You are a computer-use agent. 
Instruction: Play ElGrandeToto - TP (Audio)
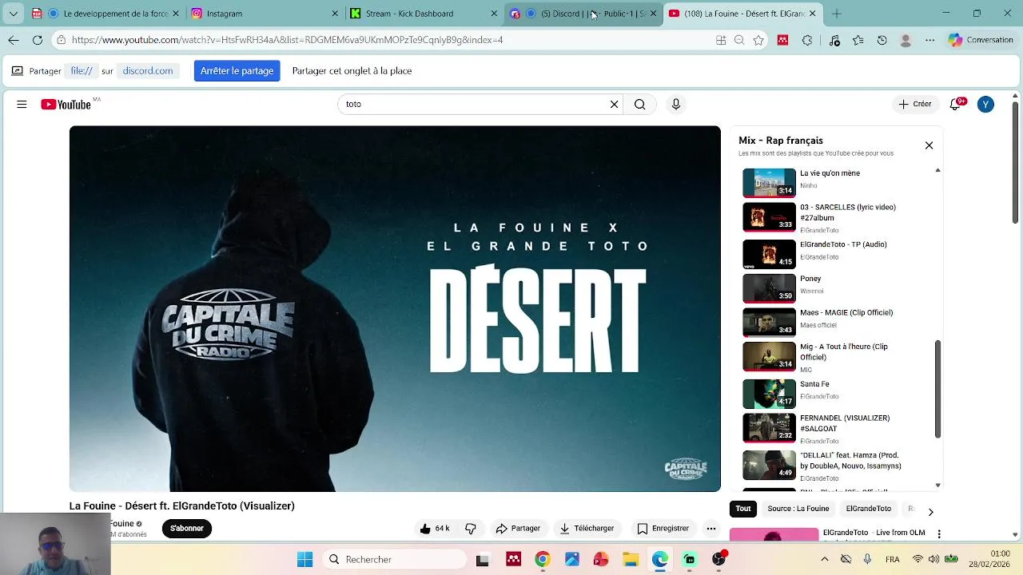(769, 254)
